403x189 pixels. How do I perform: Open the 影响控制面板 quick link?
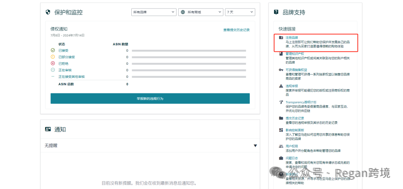295,130
